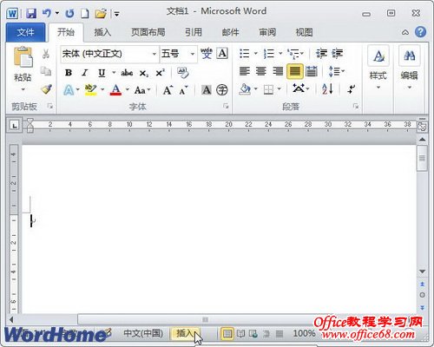Toggle strikethrough abc button
This screenshot has width=434, height=347.
point(127,73)
